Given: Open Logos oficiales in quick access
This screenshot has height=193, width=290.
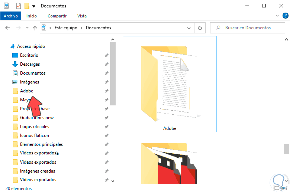Looking at the screenshot, I should coord(35,127).
